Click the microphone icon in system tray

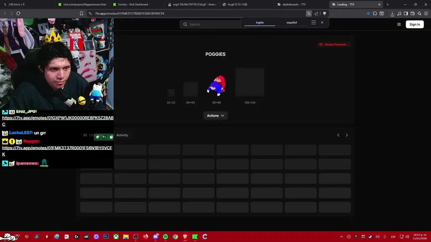pos(385,237)
